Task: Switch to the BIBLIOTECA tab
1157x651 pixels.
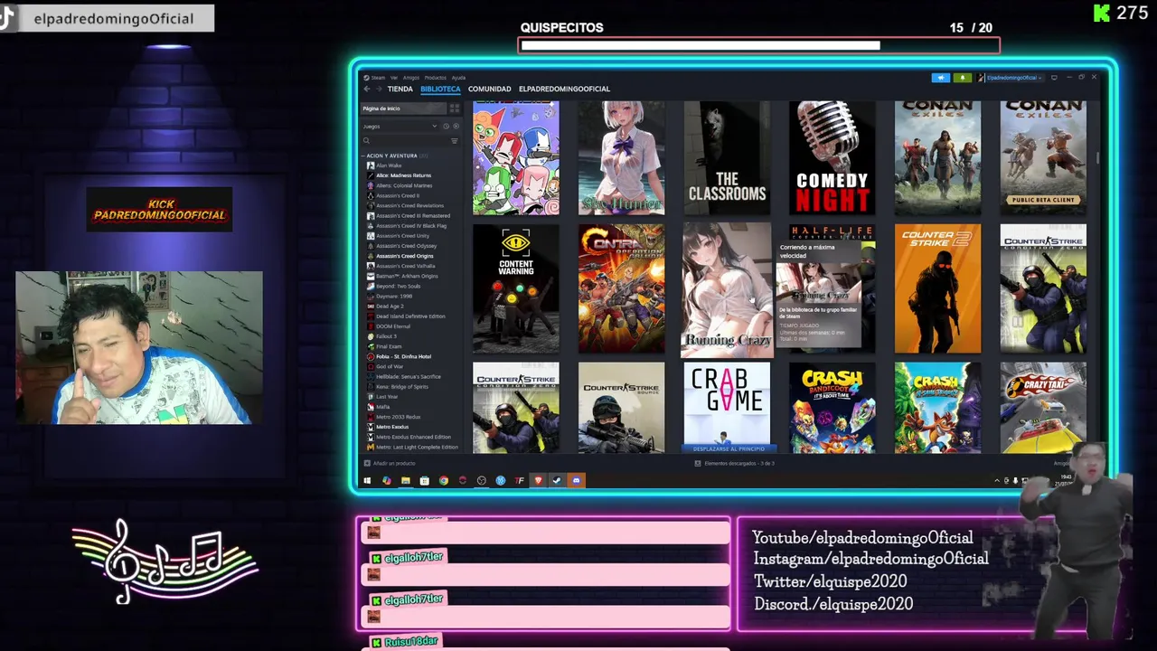Action: click(x=440, y=89)
